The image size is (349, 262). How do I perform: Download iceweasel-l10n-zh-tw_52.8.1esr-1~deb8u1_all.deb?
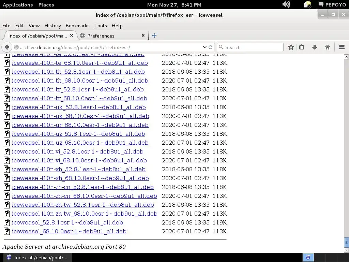(83, 205)
